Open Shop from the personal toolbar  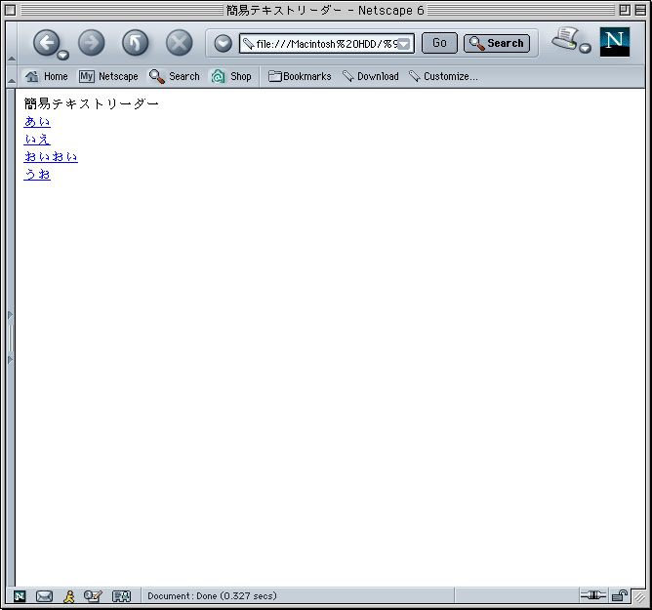tap(231, 76)
